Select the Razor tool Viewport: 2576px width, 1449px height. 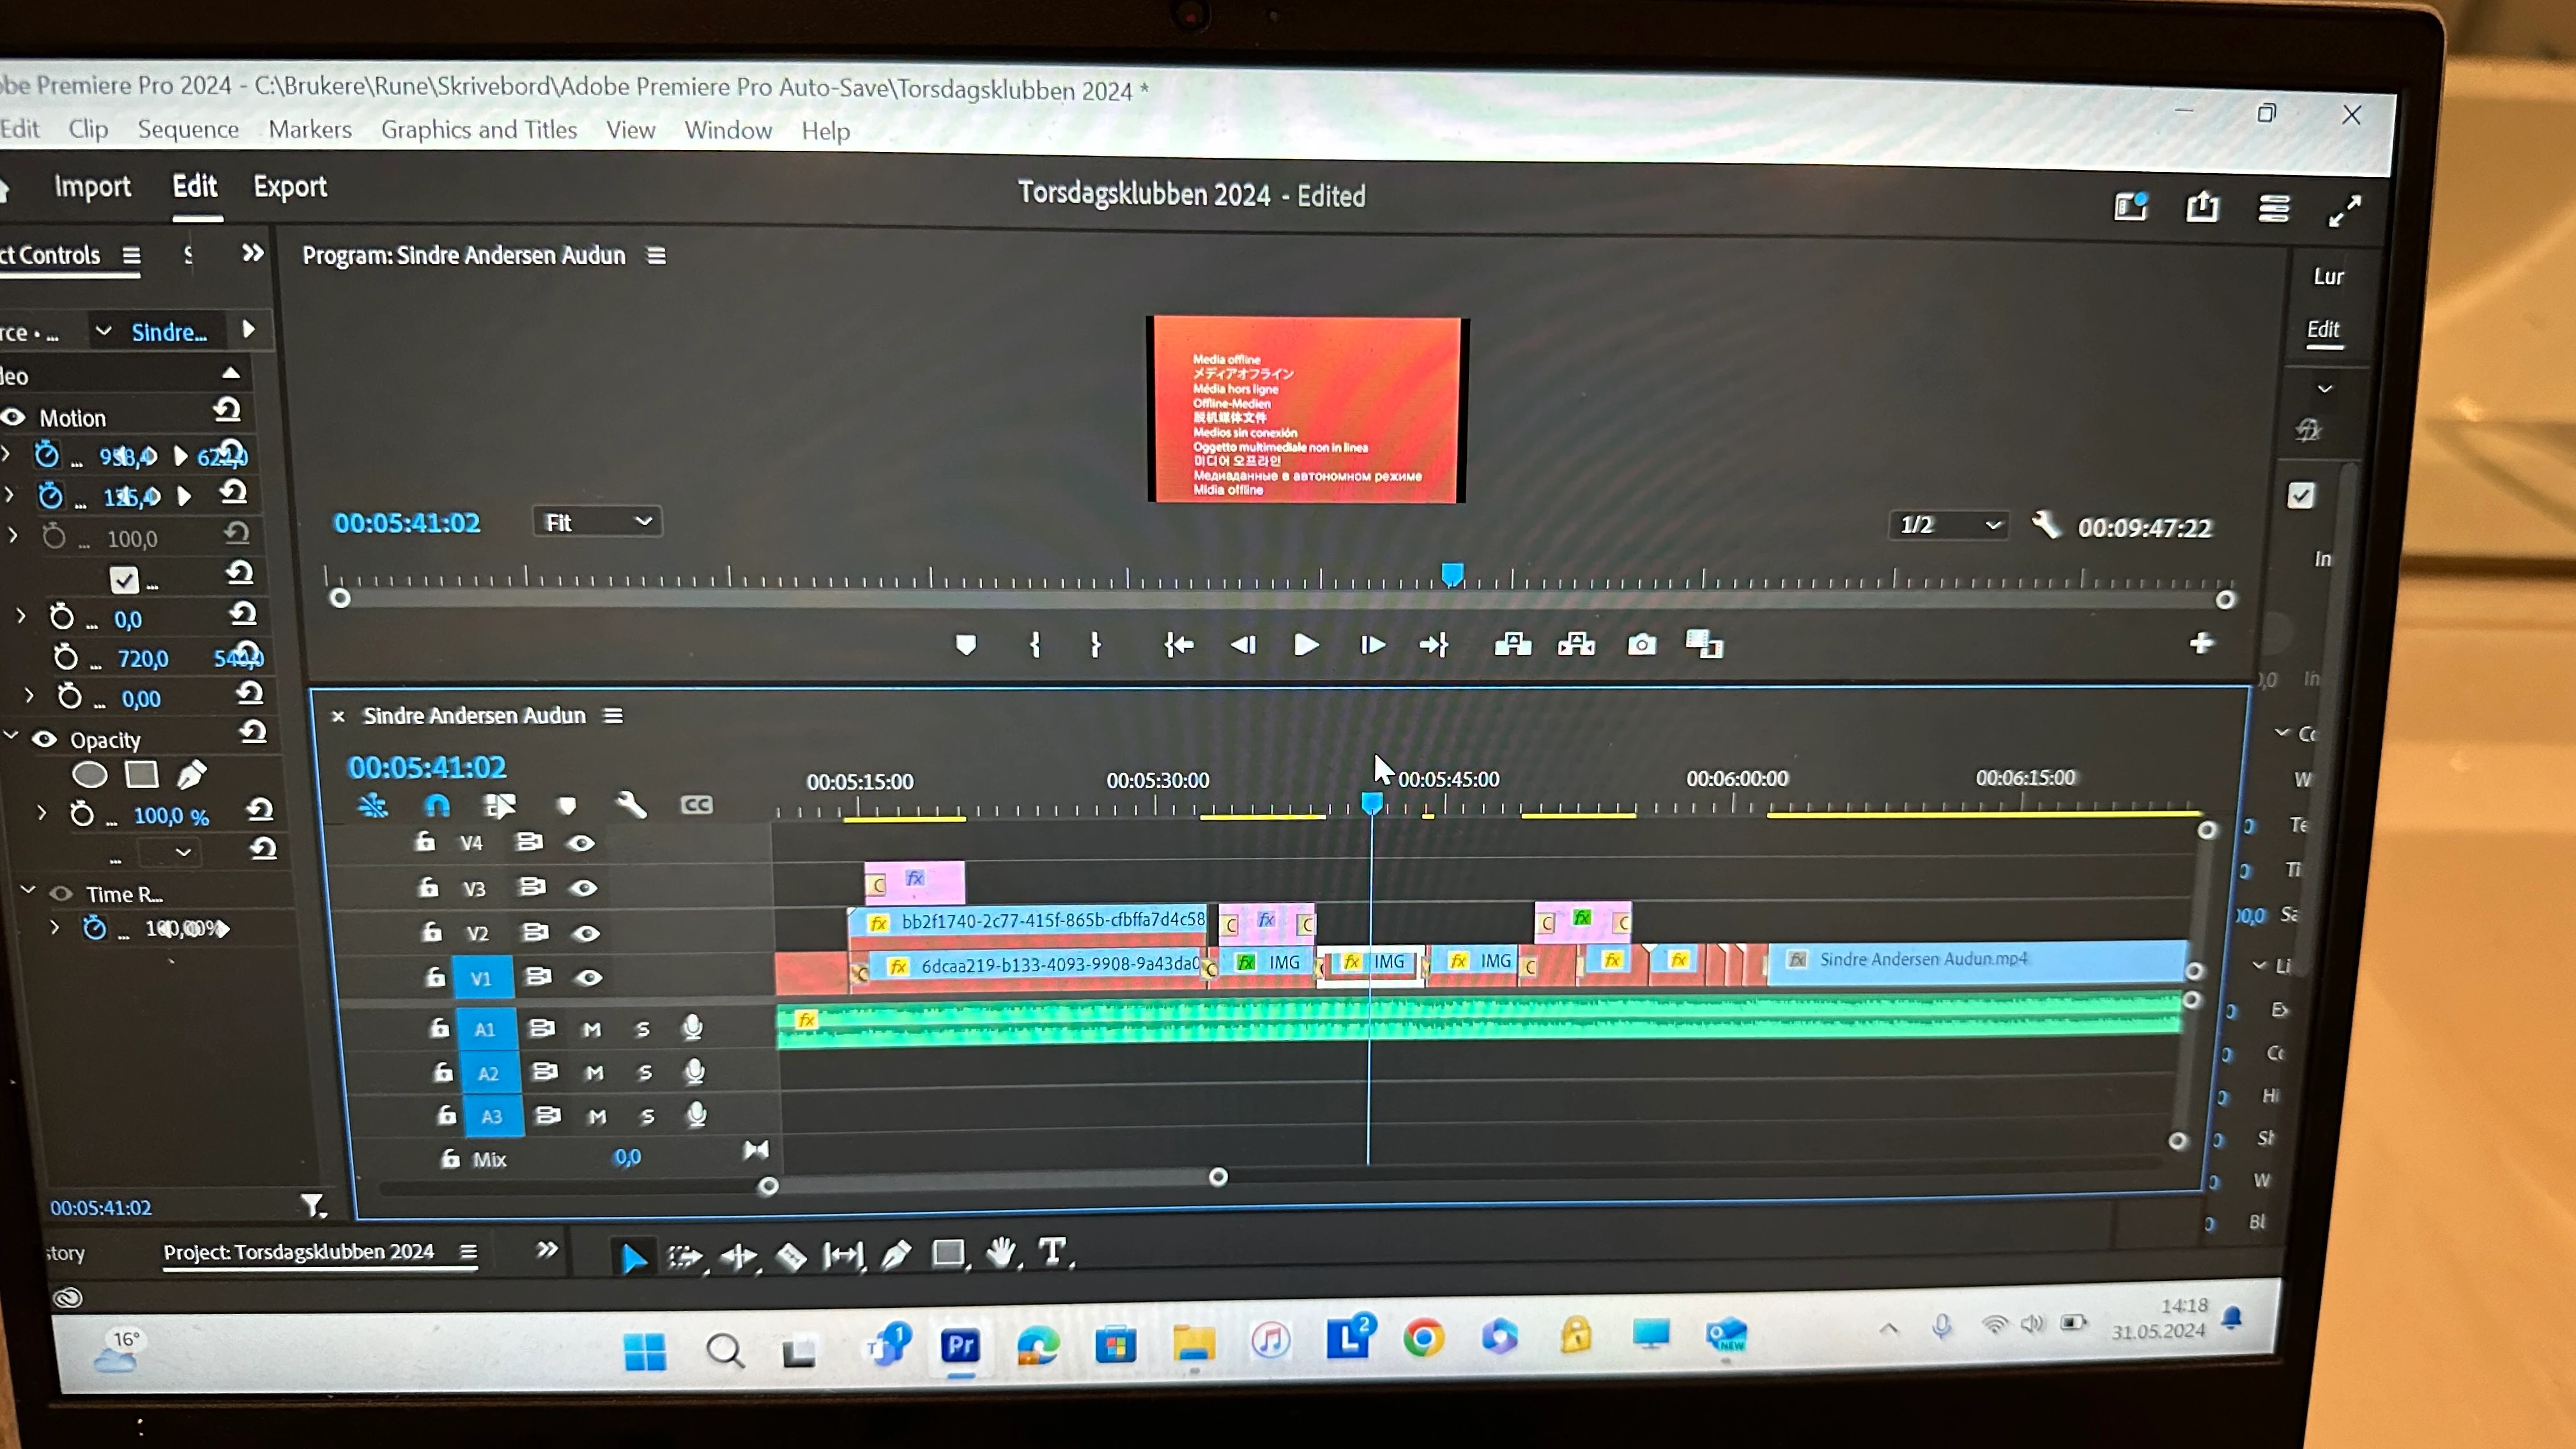(790, 1256)
